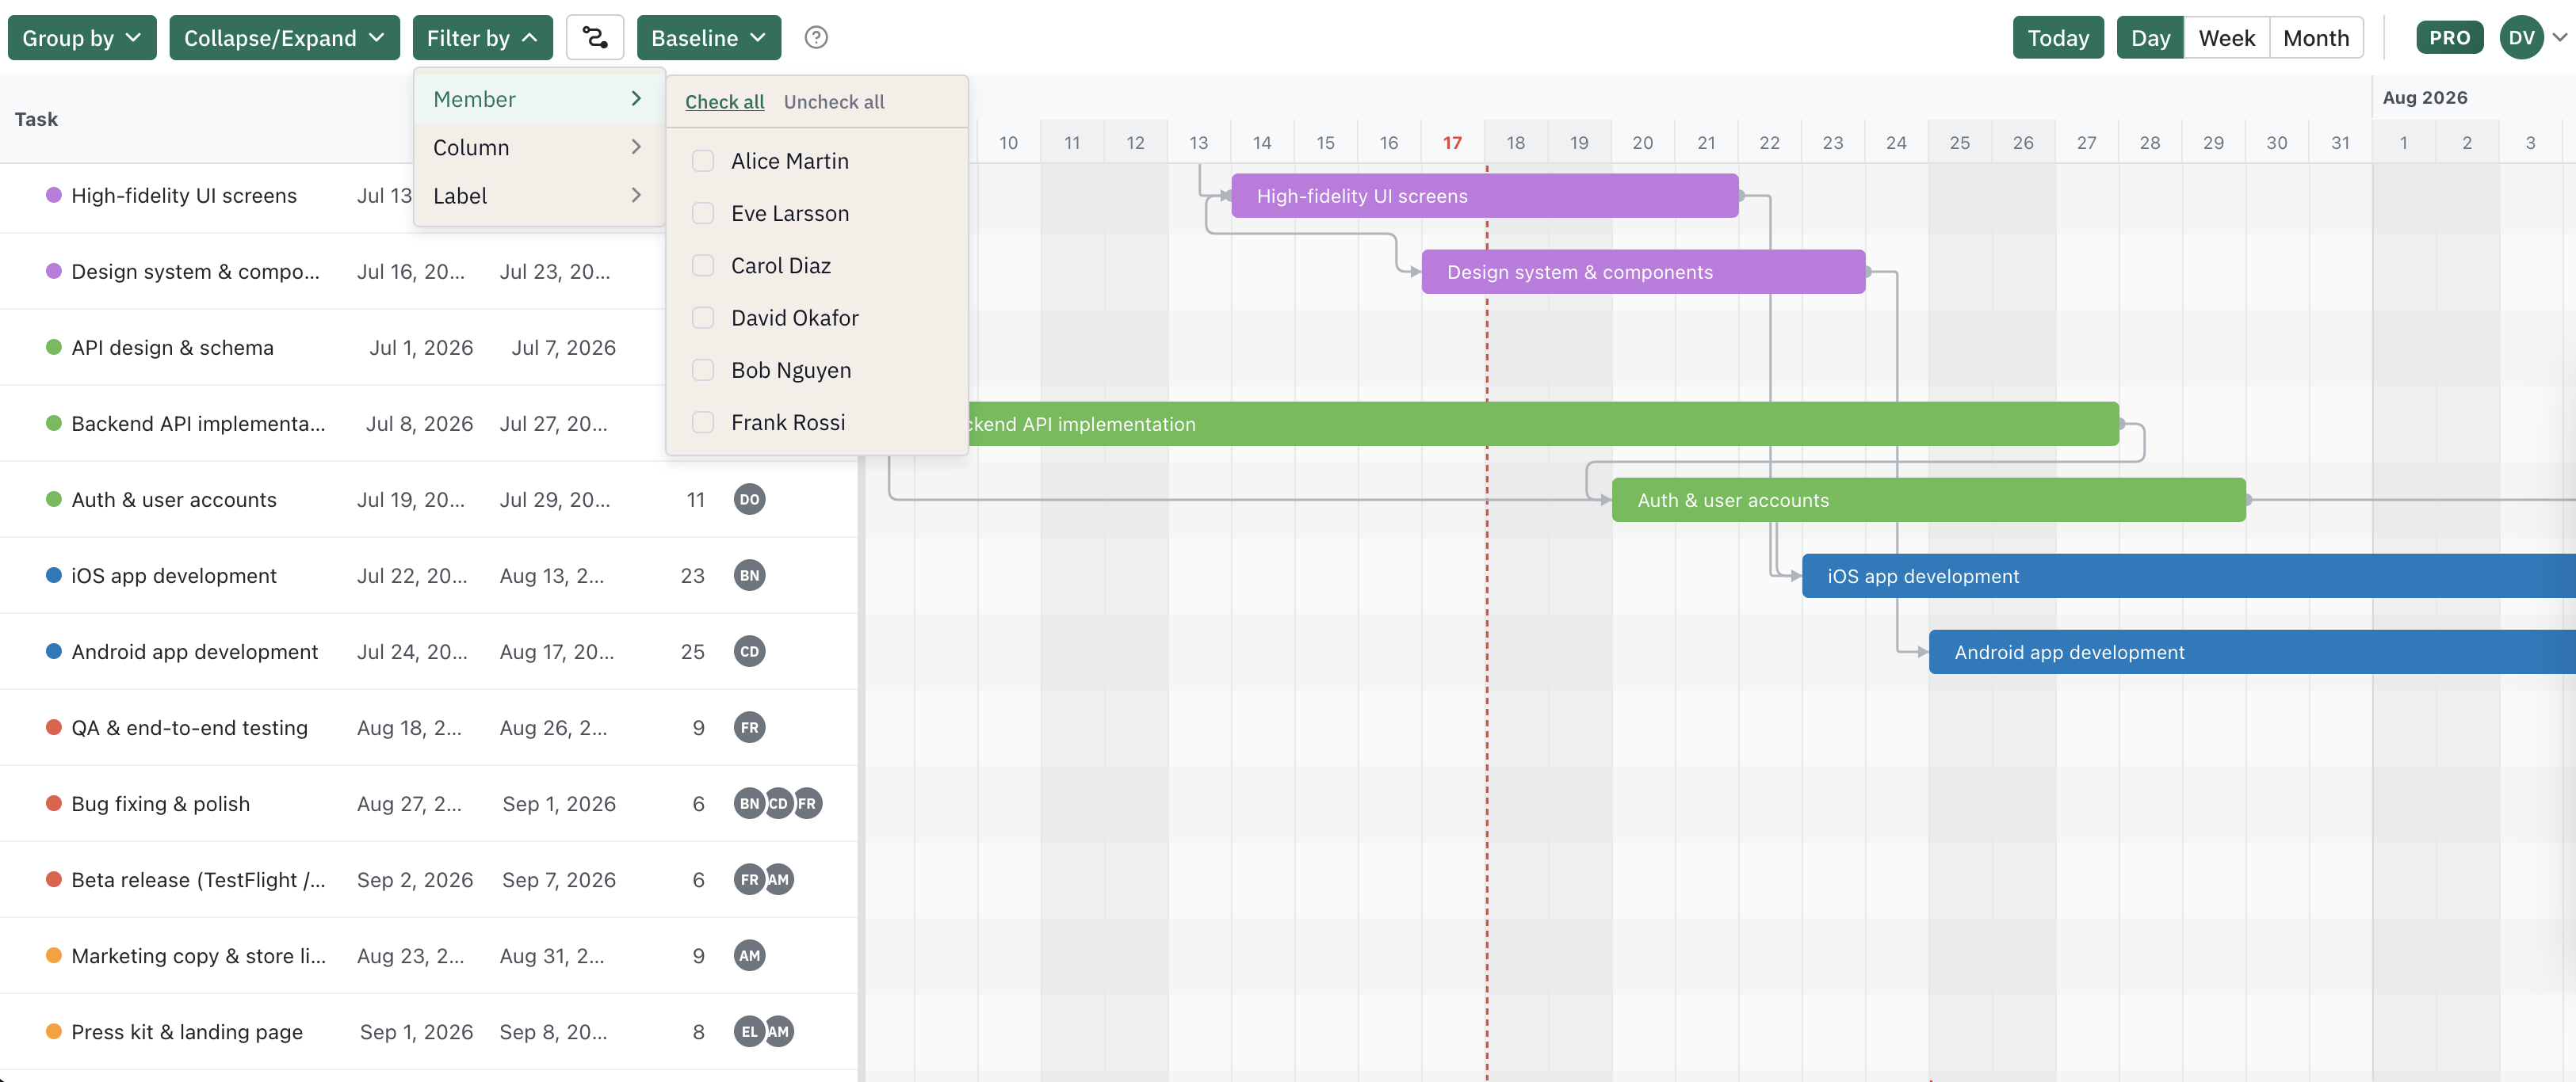
Task: Open the Label filter submenu
Action: pos(539,196)
